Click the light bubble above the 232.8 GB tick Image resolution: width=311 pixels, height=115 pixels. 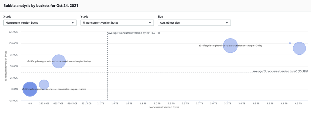coord(44,85)
